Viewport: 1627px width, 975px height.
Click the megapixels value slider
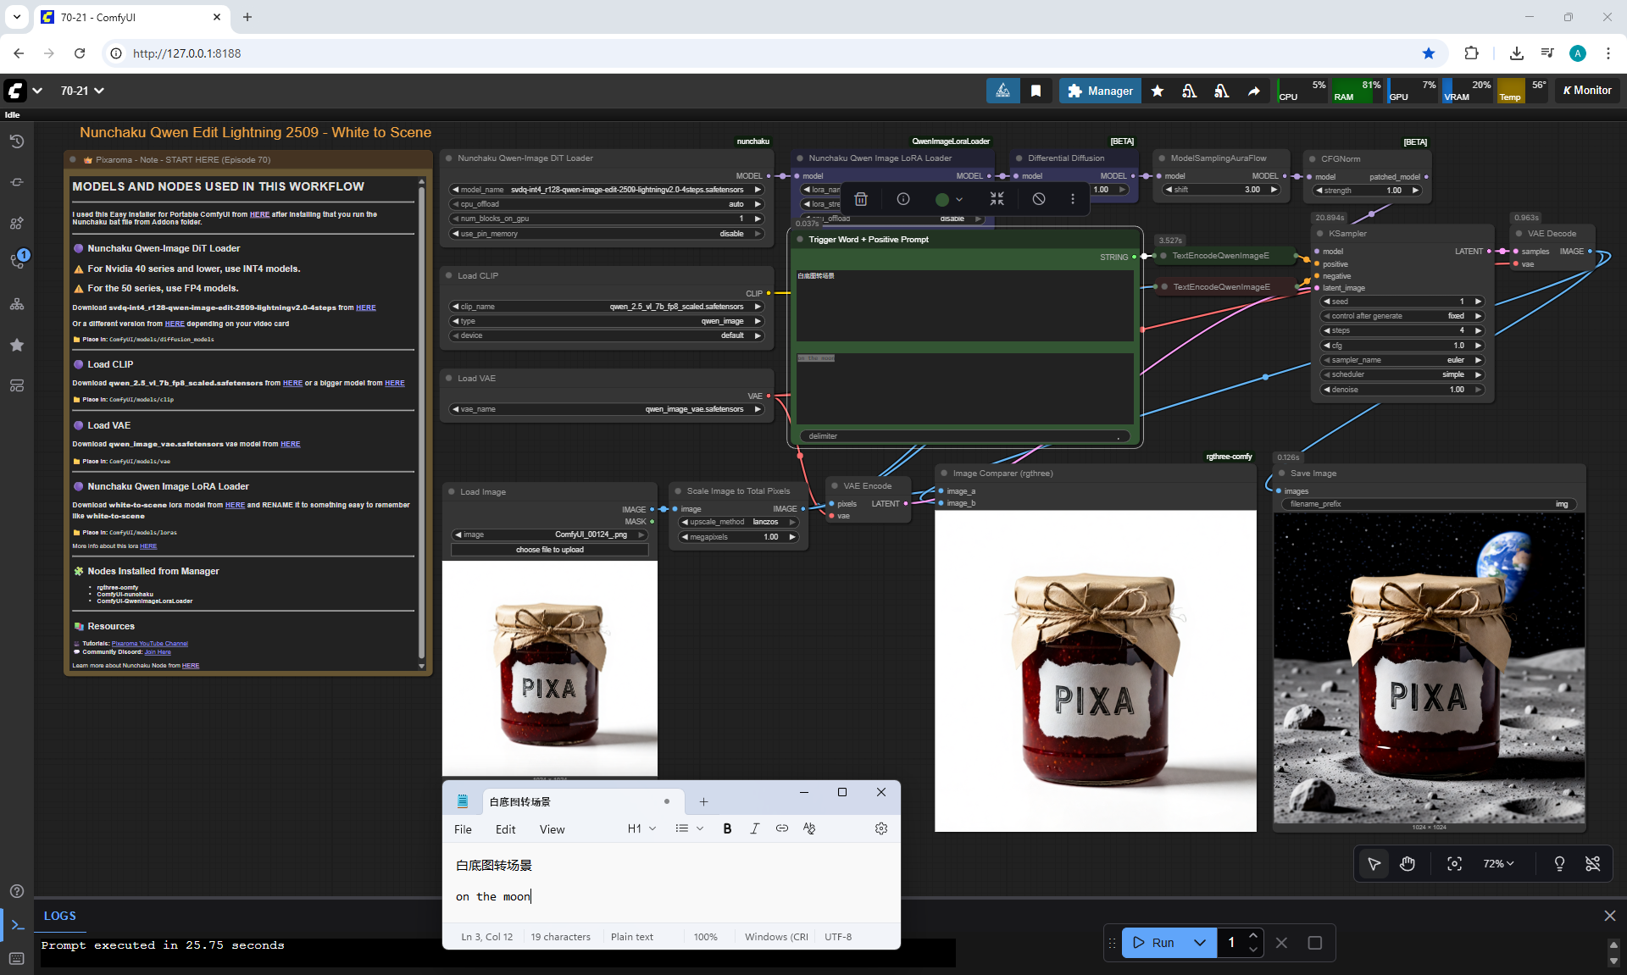click(737, 537)
